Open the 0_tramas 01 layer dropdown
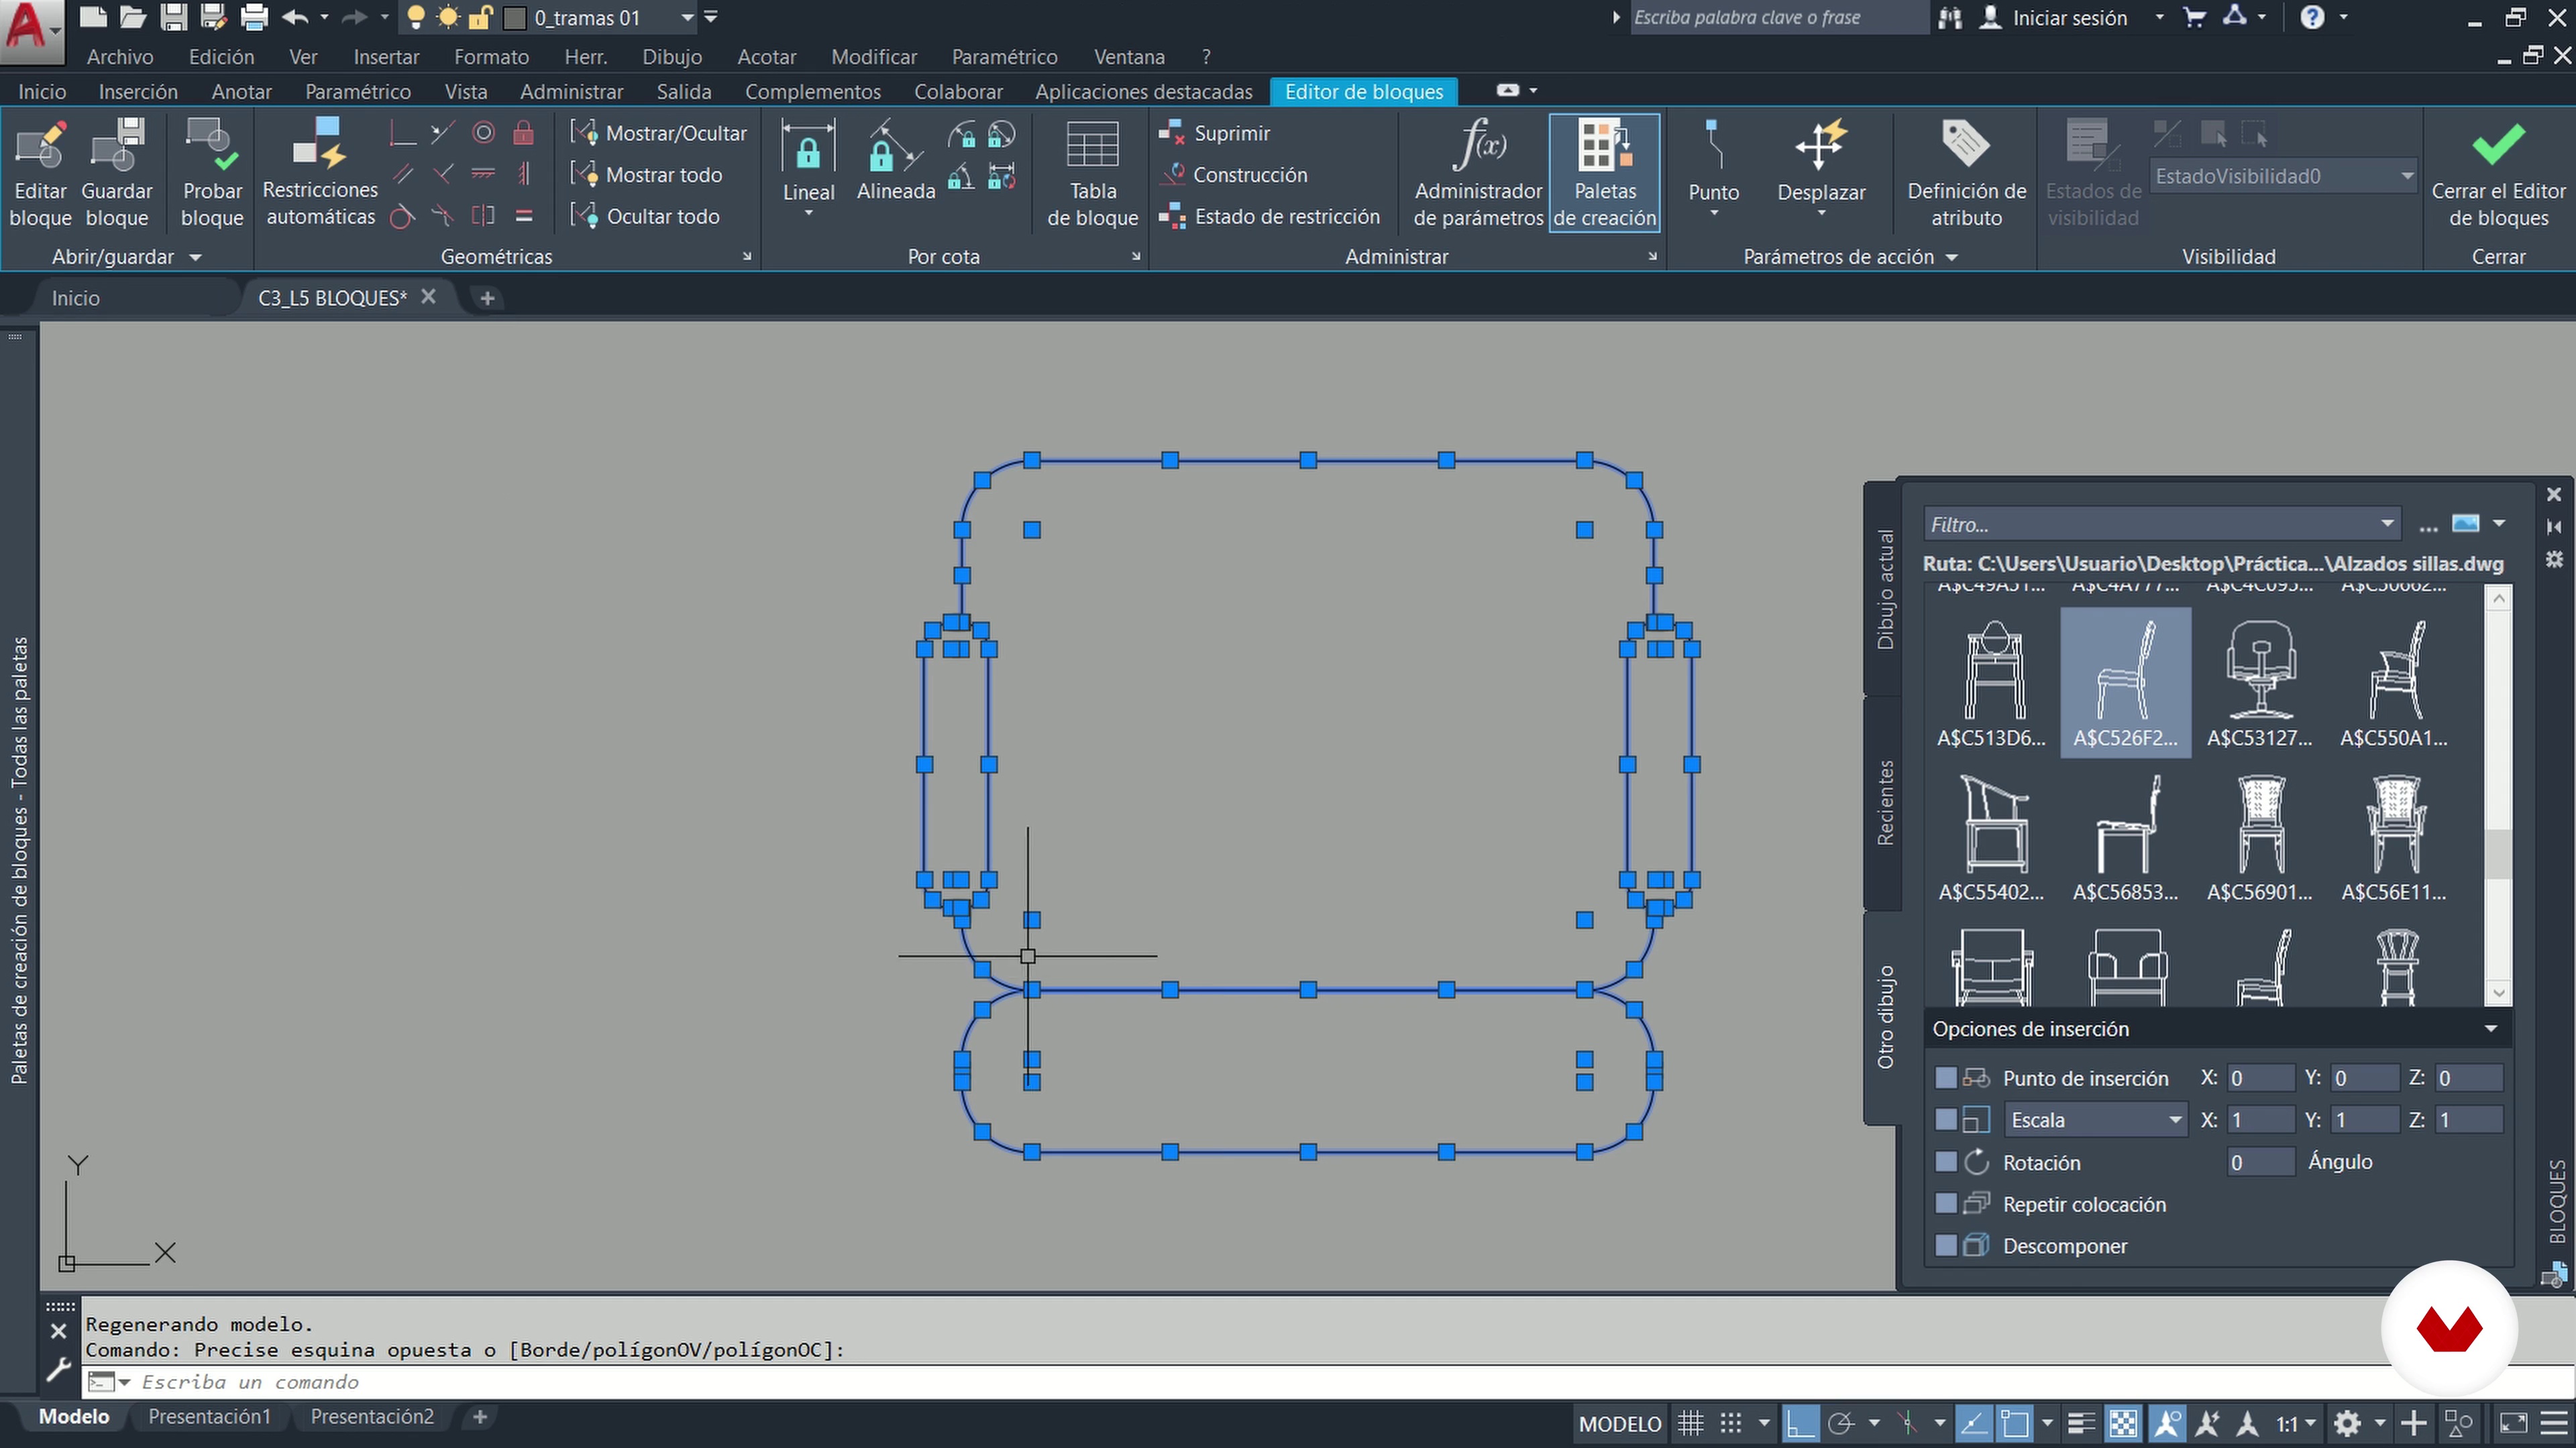 687,17
